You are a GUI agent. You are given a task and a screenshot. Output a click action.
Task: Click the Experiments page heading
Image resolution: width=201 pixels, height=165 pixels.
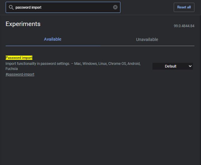pos(23,24)
